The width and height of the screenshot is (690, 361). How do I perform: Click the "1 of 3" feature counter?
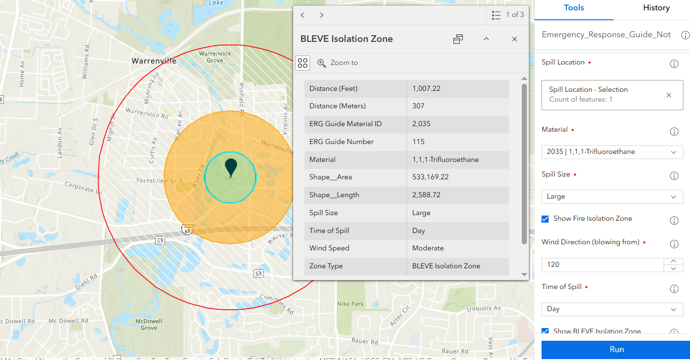(515, 15)
